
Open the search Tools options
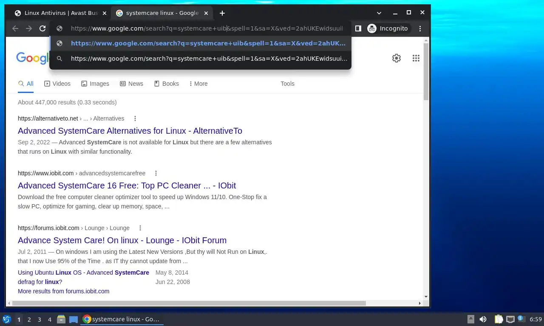[287, 84]
